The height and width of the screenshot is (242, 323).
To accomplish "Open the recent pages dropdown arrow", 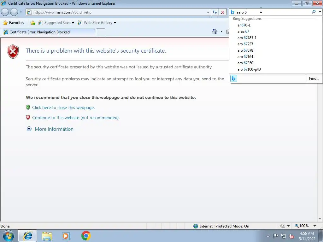I will click(21, 12).
